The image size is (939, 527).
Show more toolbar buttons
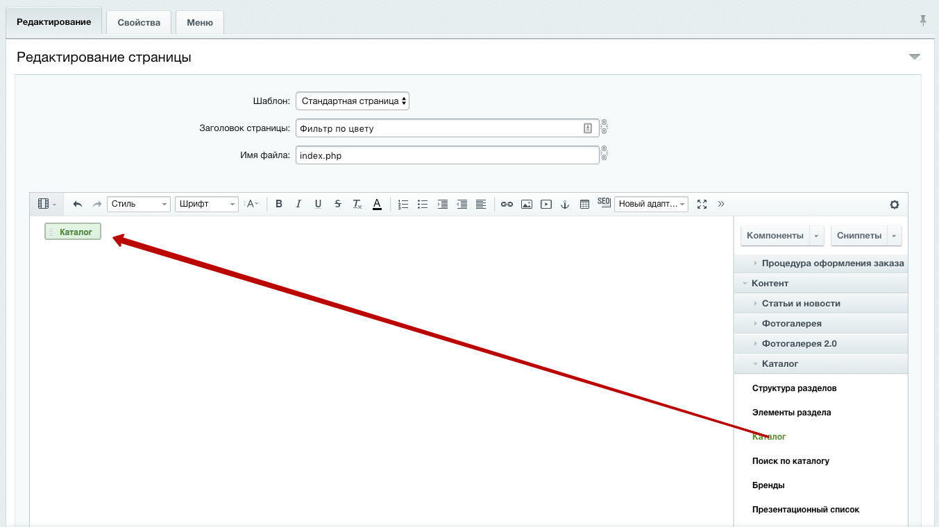[721, 204]
